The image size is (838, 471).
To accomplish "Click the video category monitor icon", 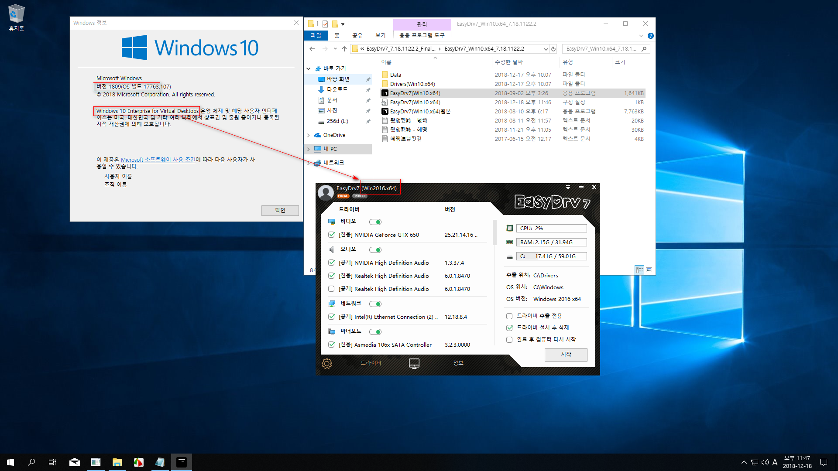I will point(332,222).
